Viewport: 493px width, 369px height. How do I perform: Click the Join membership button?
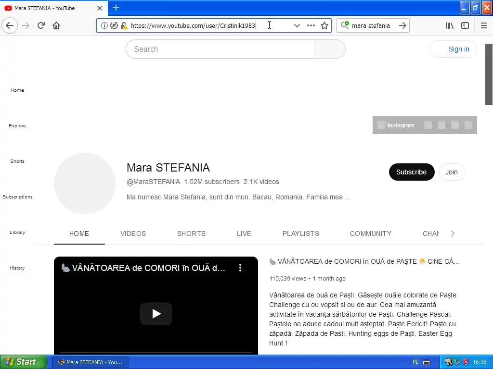tap(452, 172)
